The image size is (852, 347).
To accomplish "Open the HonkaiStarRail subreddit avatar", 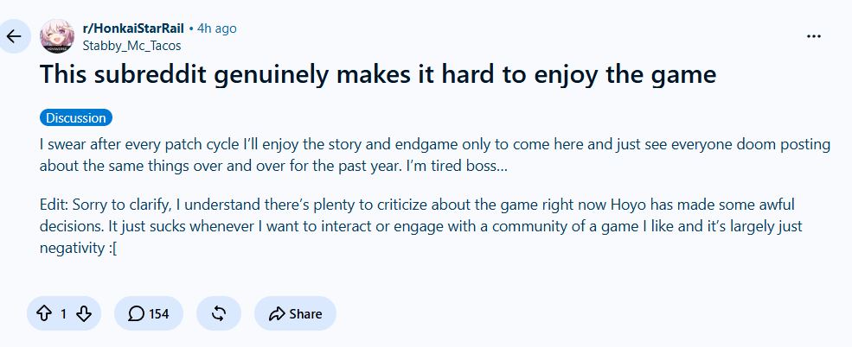I will (x=57, y=36).
